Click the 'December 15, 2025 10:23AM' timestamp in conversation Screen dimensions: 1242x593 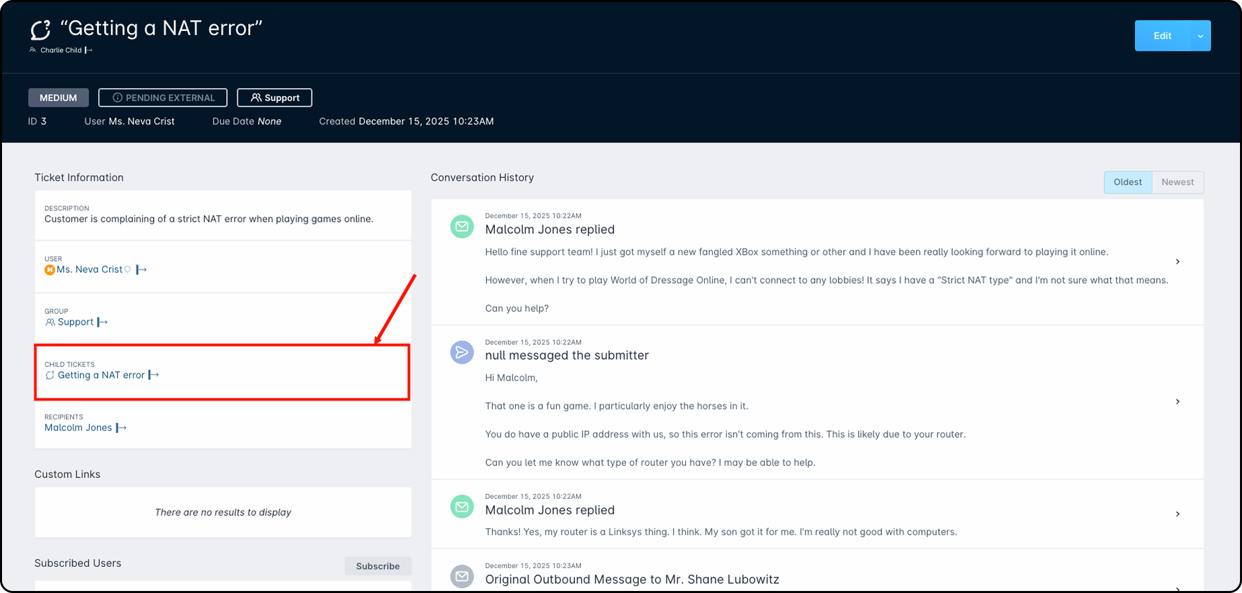click(x=533, y=566)
